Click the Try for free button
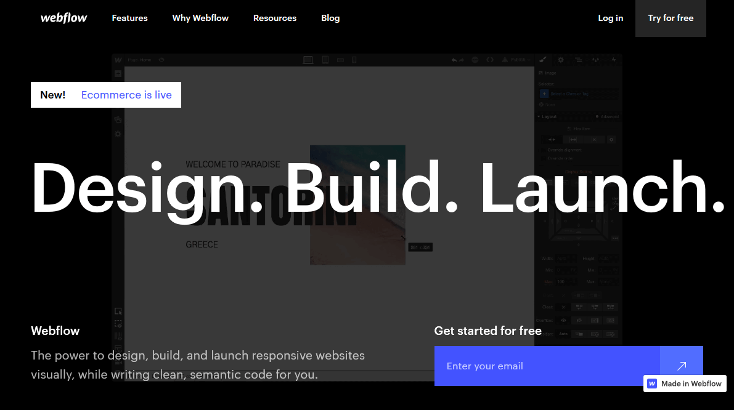The height and width of the screenshot is (410, 734). coord(671,18)
